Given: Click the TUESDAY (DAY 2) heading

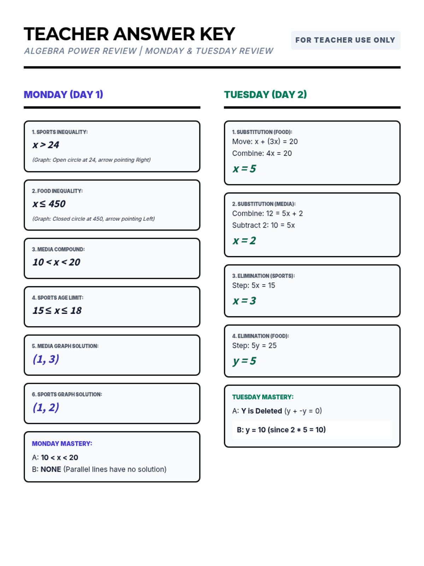Looking at the screenshot, I should (265, 94).
